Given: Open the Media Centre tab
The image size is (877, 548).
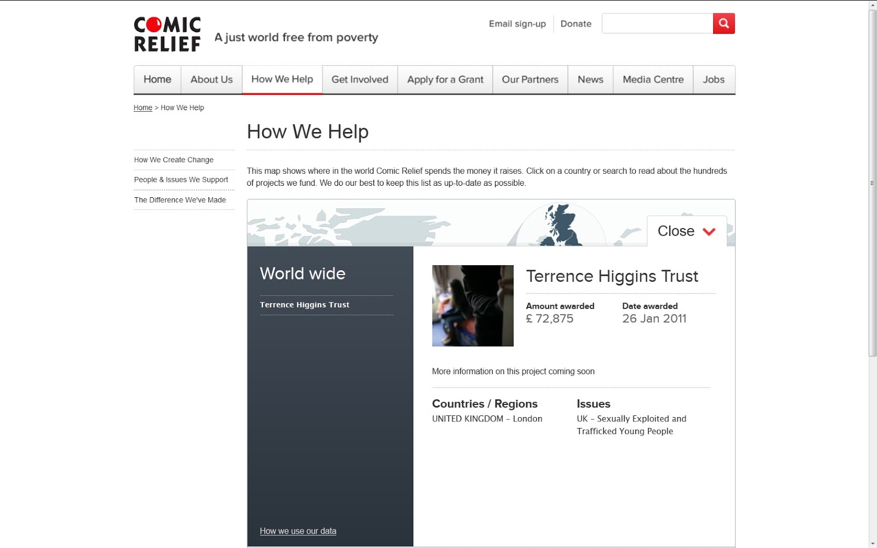Looking at the screenshot, I should (x=653, y=80).
